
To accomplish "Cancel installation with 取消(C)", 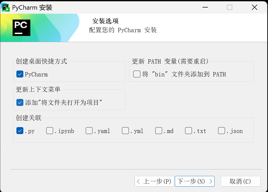I will pos(241,181).
